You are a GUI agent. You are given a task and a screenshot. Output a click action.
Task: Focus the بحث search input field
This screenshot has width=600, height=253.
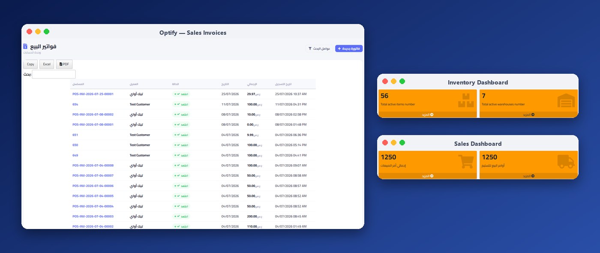pos(54,74)
